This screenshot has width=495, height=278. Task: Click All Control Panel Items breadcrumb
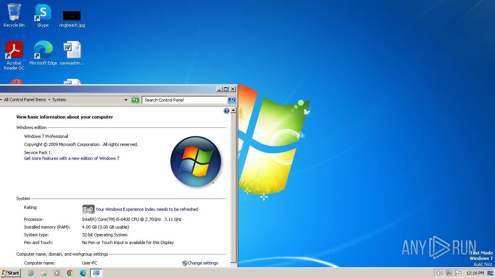click(x=25, y=100)
